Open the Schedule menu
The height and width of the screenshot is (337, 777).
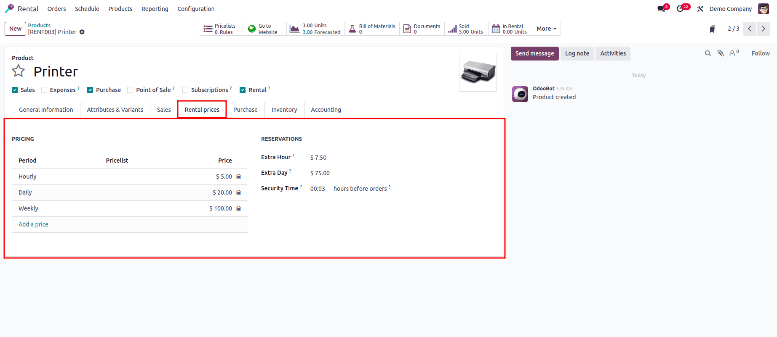[87, 9]
